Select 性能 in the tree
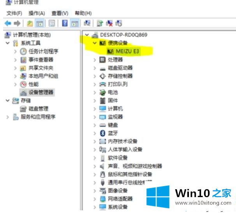Viewport: 236px width, 213px height. (33, 84)
